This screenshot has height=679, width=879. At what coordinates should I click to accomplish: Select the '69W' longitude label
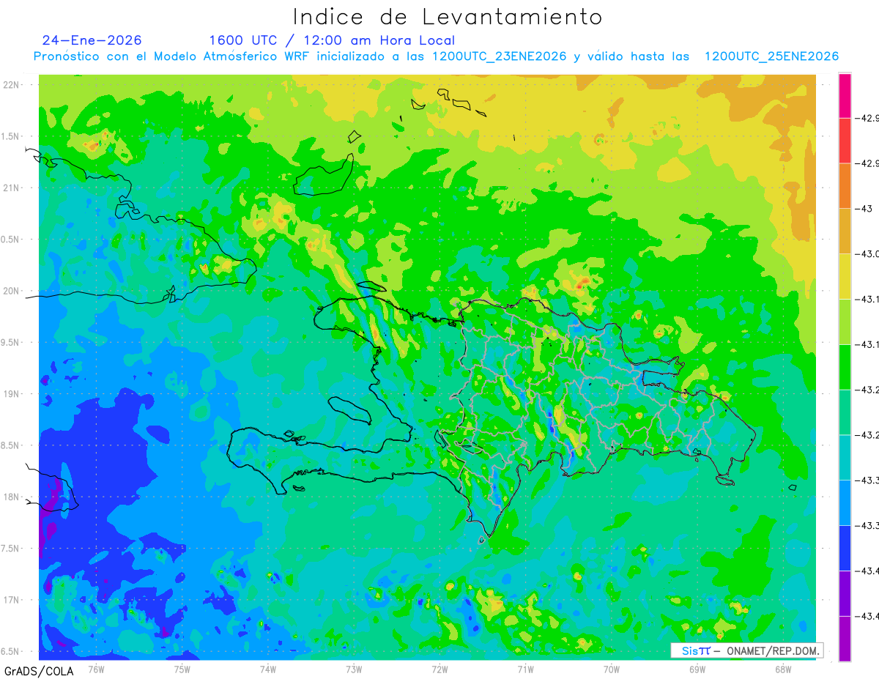click(697, 669)
